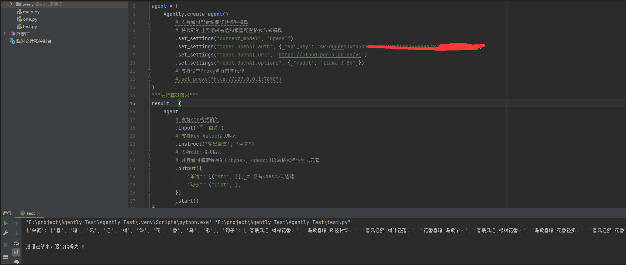Select the test run tab
626x265 pixels.
(30, 213)
